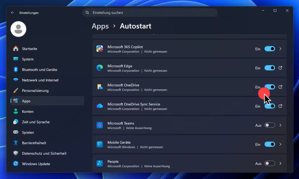The image size is (299, 179).
Task: Turn on People autostart toggle
Action: click(x=270, y=163)
